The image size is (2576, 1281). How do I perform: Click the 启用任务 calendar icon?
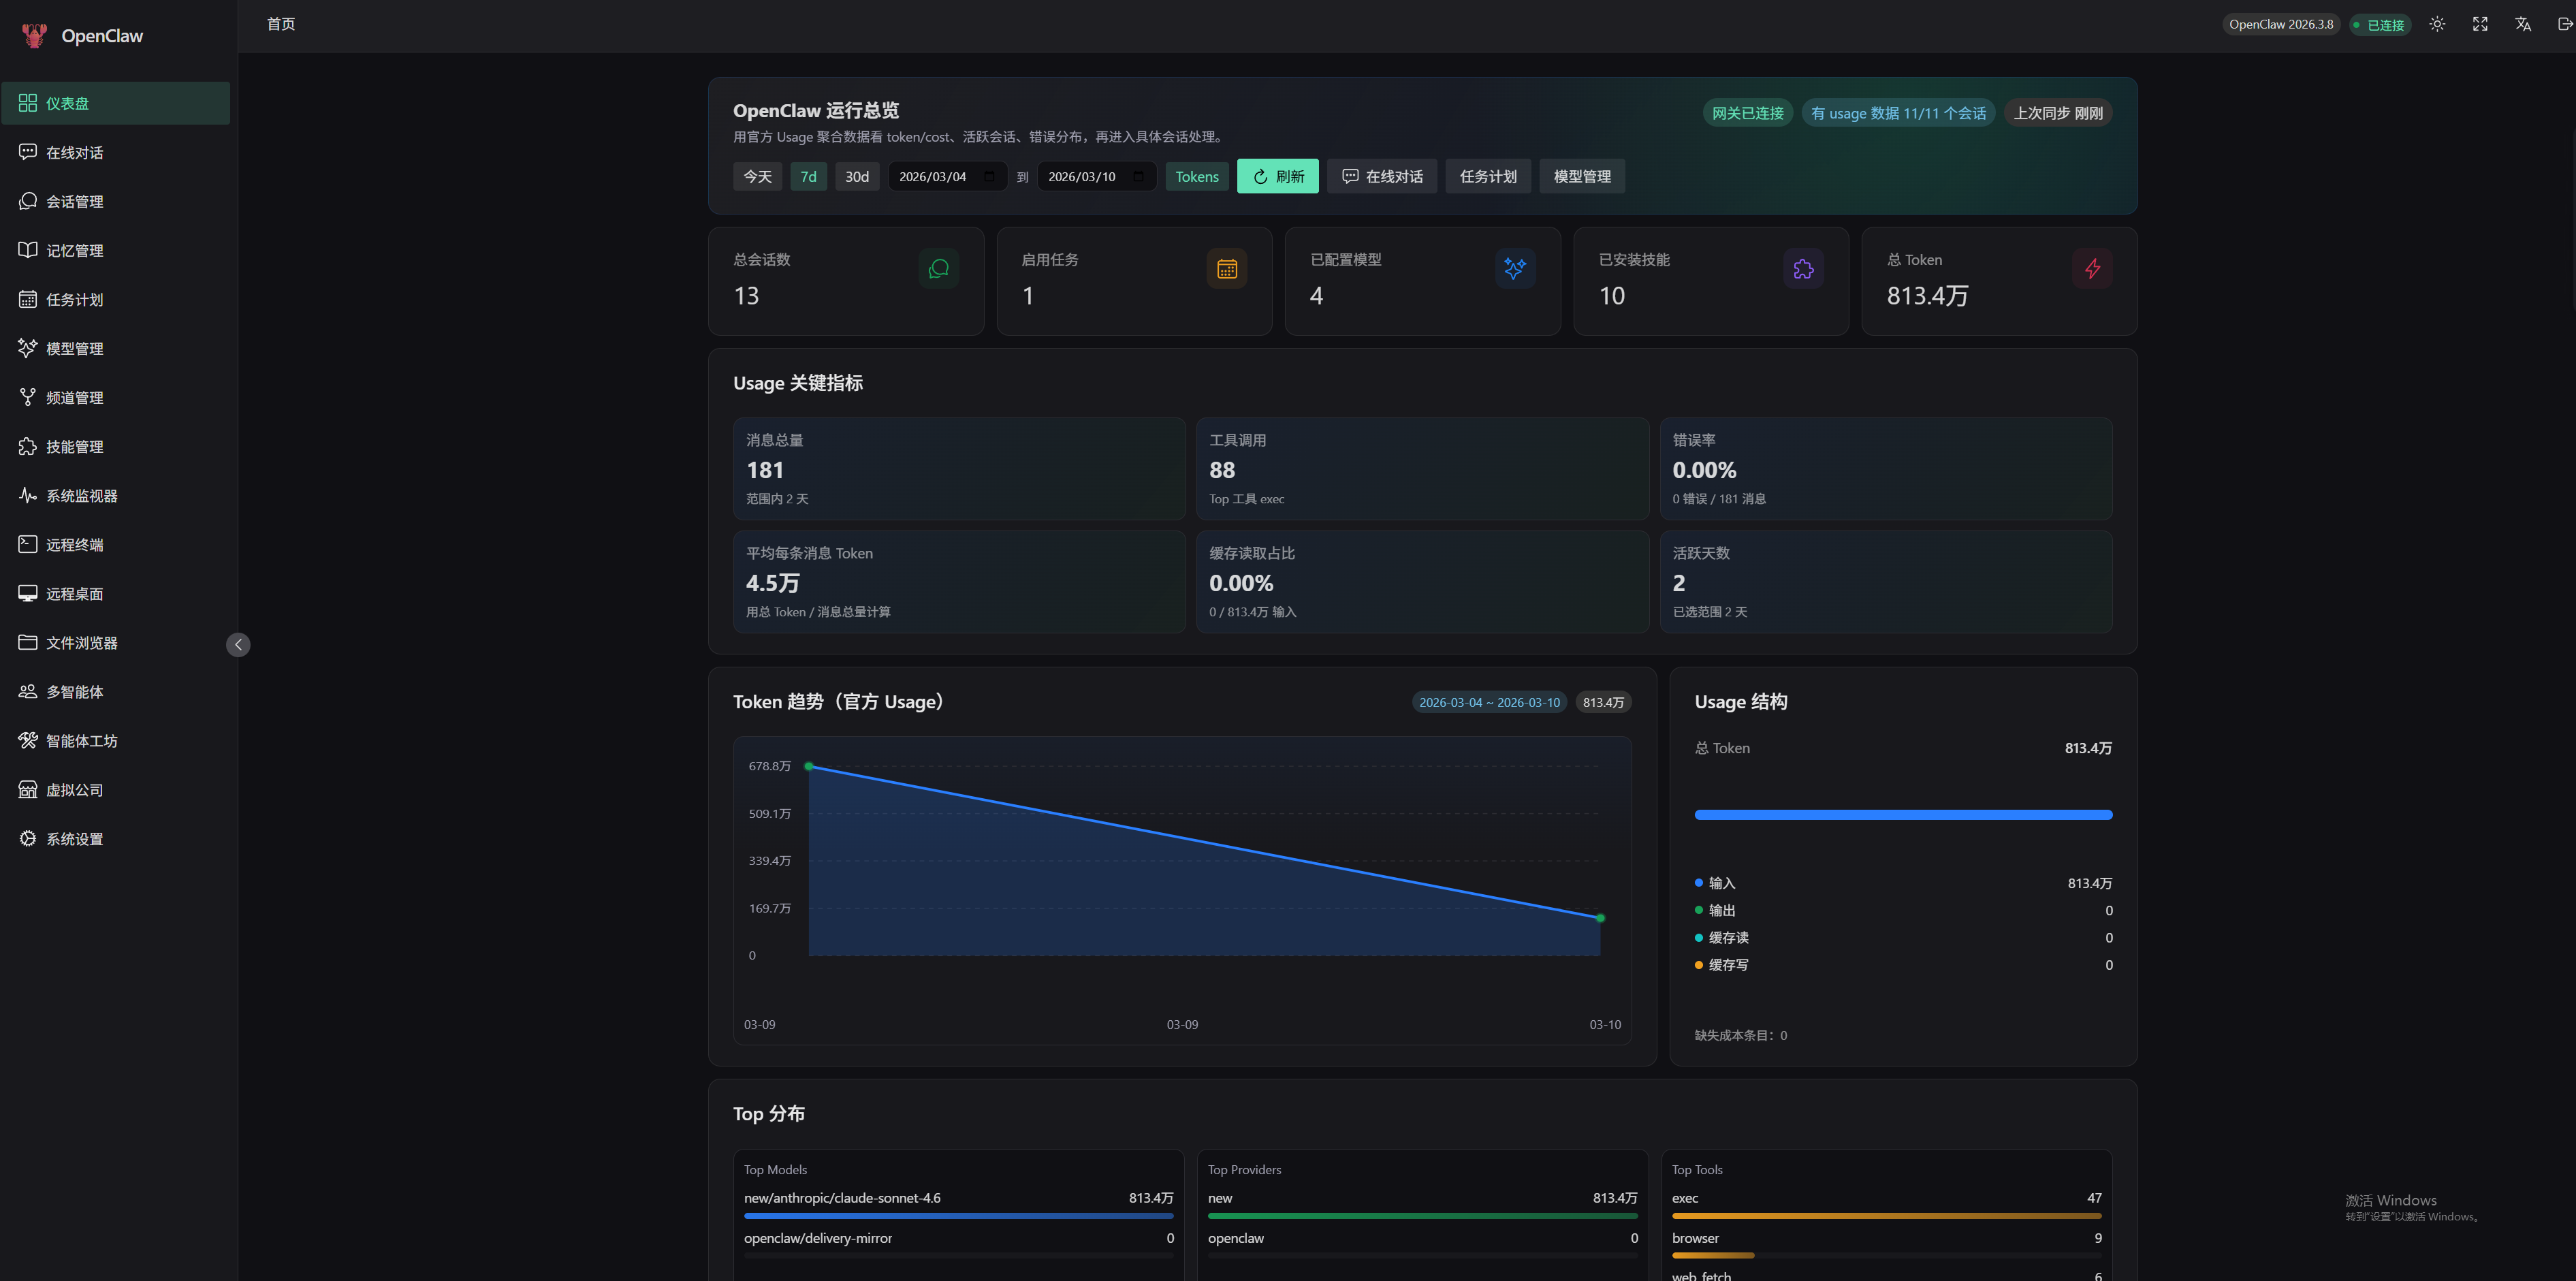click(1226, 268)
